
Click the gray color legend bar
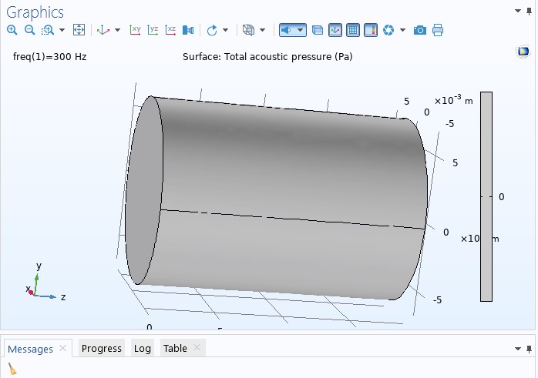pos(486,196)
